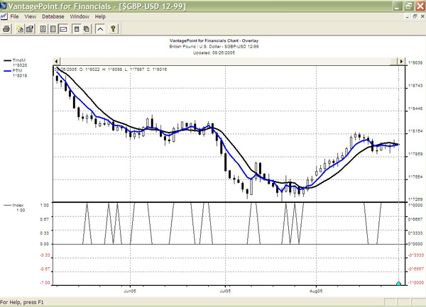426x307 pixels.
Task: Click the cascade windows toolbar icon
Action: click(87, 29)
